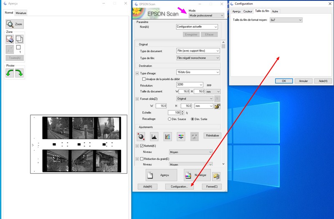Start scanning with Numériser button
Screen dimensions: 334x219
click(x=197, y=175)
